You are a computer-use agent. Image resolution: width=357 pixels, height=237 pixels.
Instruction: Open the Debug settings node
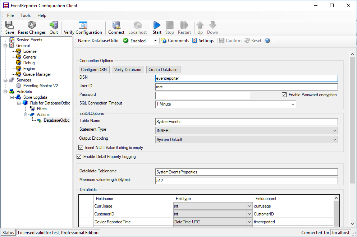tap(29, 63)
